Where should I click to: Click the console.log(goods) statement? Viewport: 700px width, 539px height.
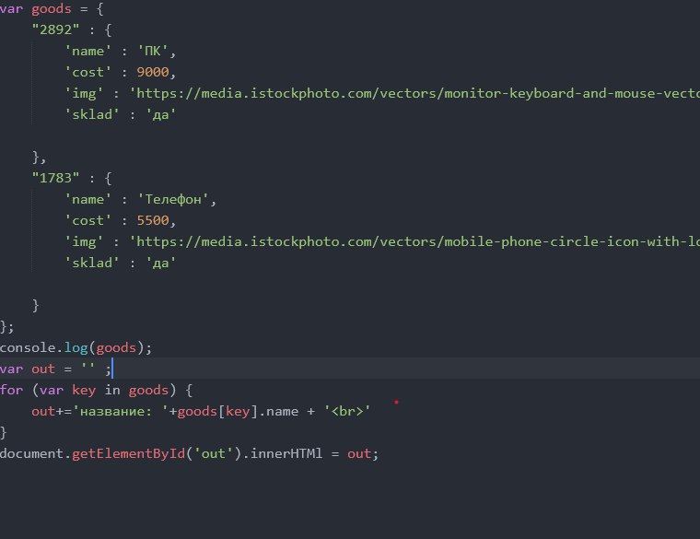pos(76,348)
